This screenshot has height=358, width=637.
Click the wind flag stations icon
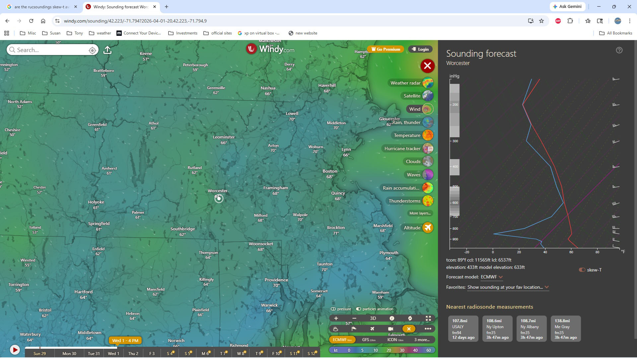354,329
